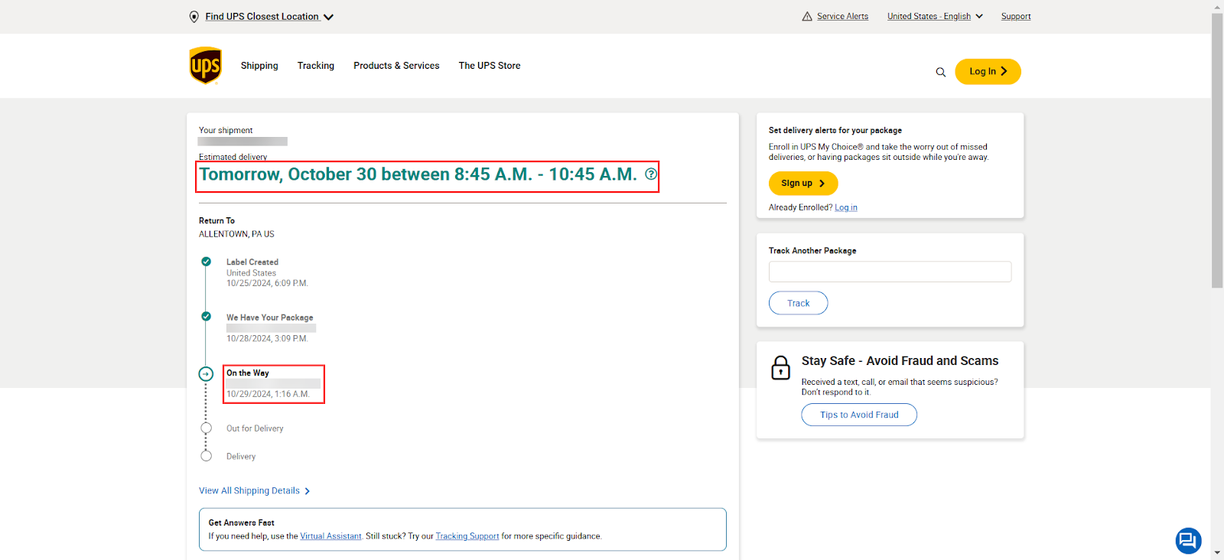Image resolution: width=1224 pixels, height=560 pixels.
Task: Click the Track Another Package input field
Action: (x=889, y=272)
